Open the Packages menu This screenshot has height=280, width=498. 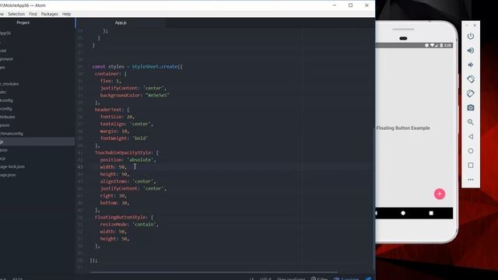[50, 14]
